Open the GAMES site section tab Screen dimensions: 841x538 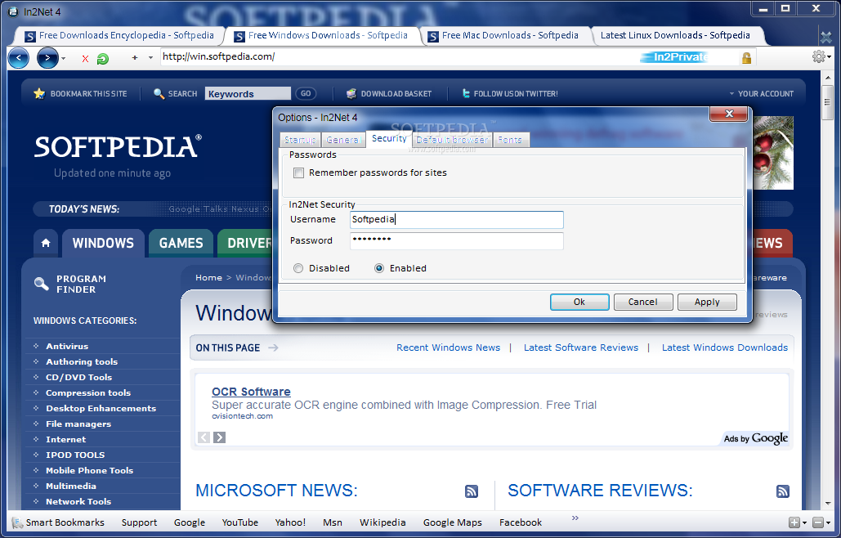181,243
